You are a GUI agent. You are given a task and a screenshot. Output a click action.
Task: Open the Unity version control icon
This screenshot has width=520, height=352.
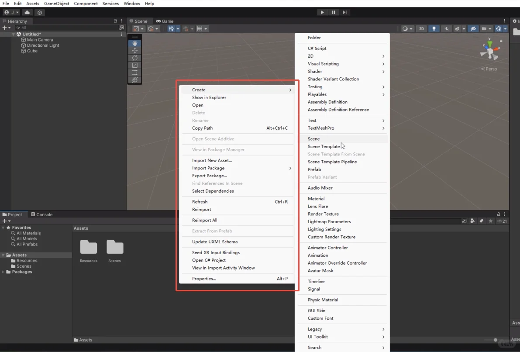[39, 12]
